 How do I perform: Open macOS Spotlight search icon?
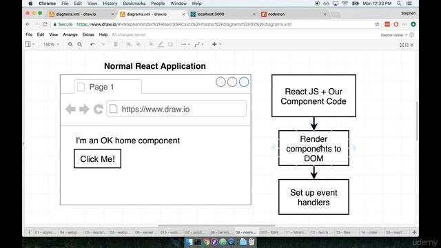(399, 3)
